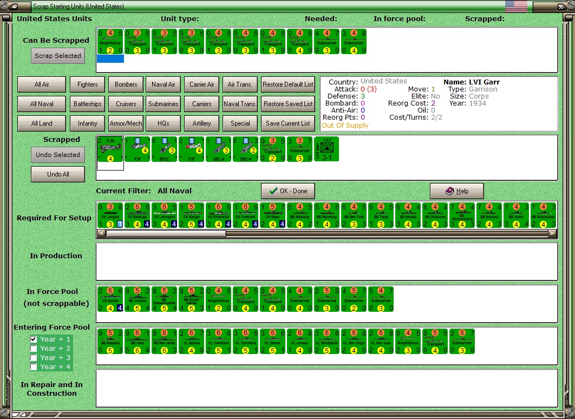Select the BB Alabama counter entering force pool

110,342
